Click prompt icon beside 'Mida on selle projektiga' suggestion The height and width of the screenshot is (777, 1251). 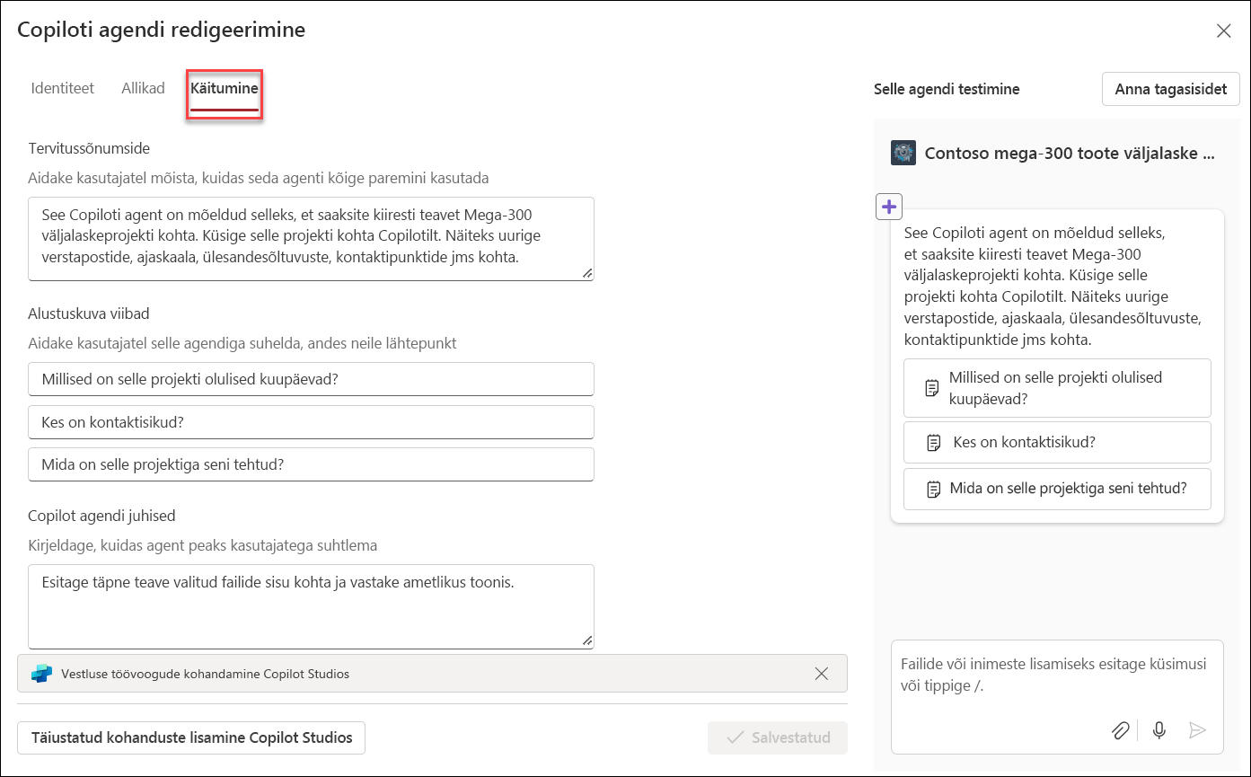pos(932,490)
